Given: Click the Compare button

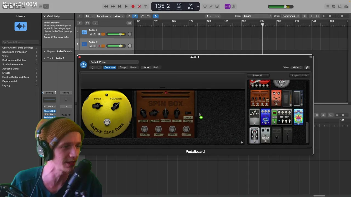Looking at the screenshot, I should 109,67.
